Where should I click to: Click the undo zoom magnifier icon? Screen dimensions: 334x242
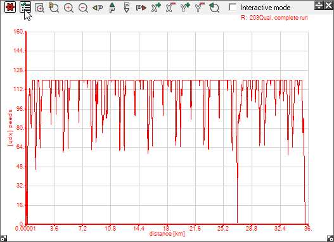click(x=214, y=8)
